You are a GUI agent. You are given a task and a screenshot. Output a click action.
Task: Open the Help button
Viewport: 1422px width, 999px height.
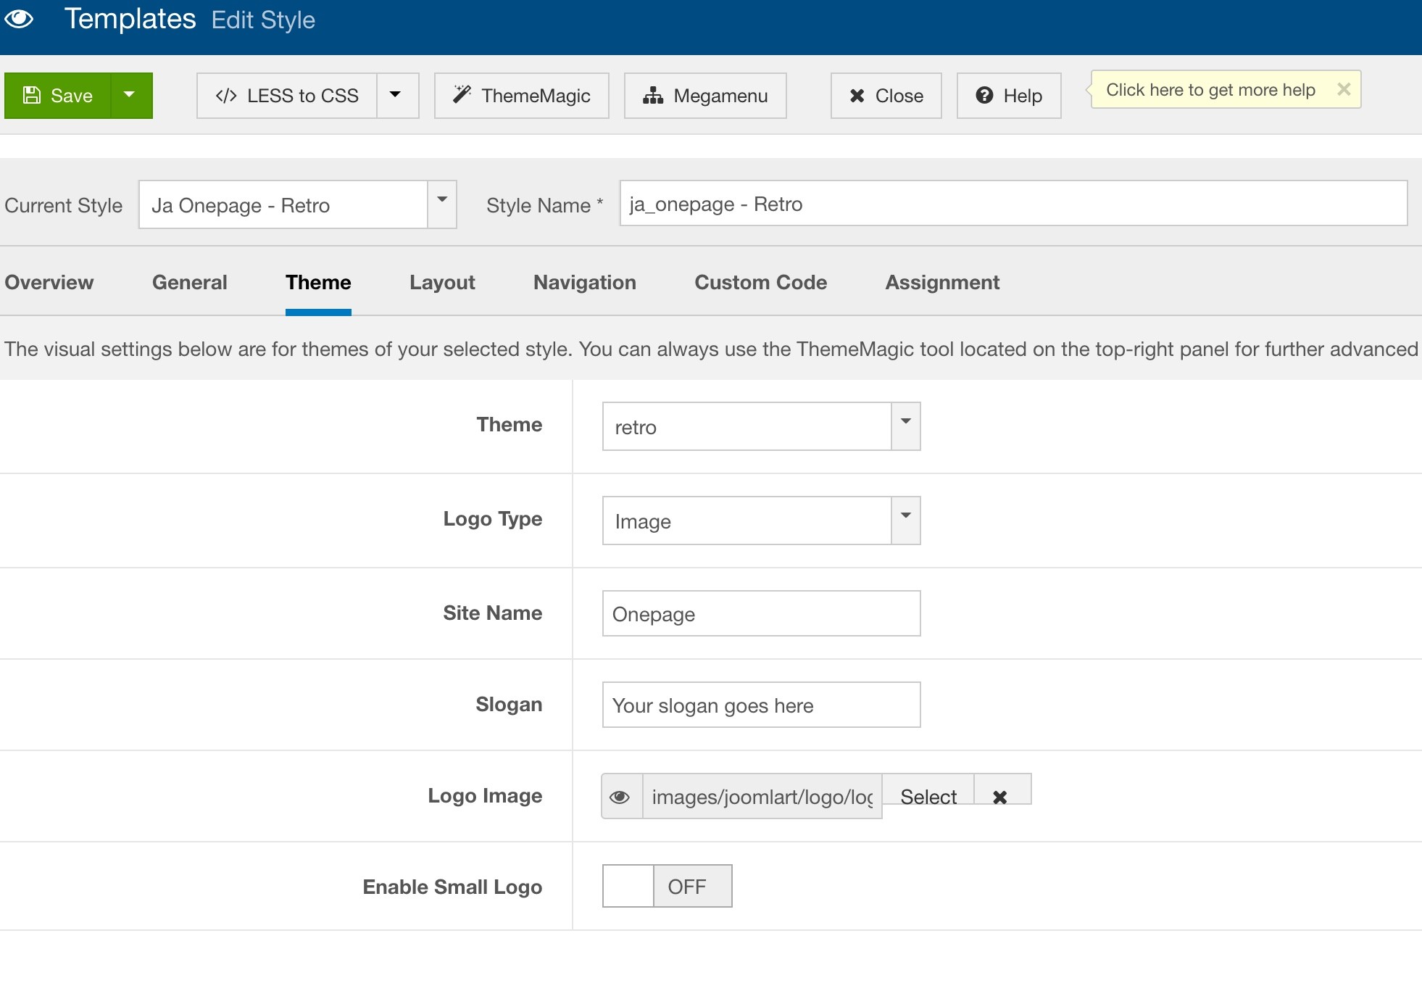(x=1008, y=96)
